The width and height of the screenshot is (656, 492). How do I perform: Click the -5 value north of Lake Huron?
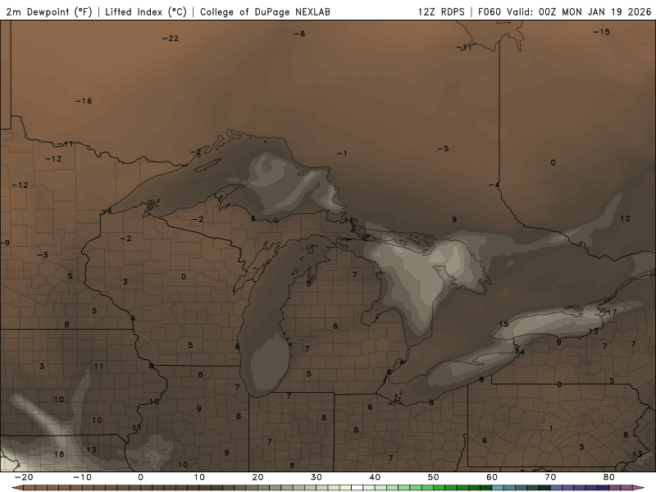click(x=443, y=149)
